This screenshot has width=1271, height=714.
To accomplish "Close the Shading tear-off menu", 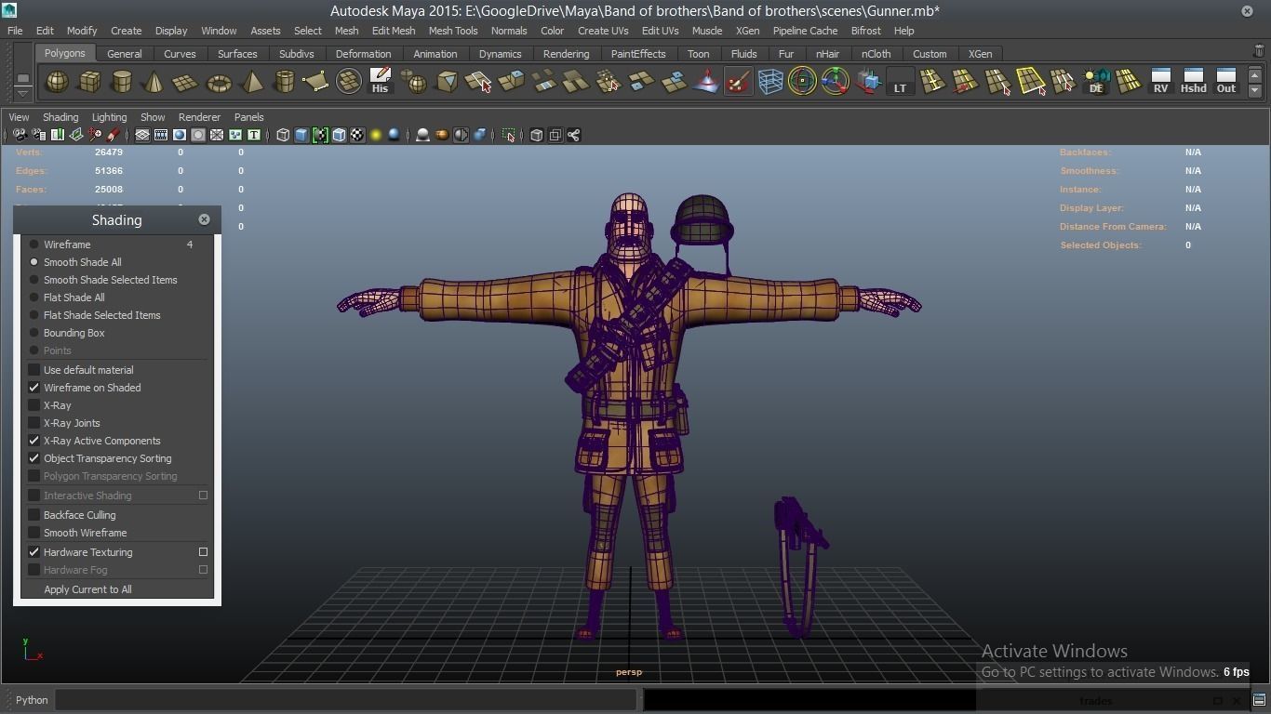I will (x=204, y=219).
